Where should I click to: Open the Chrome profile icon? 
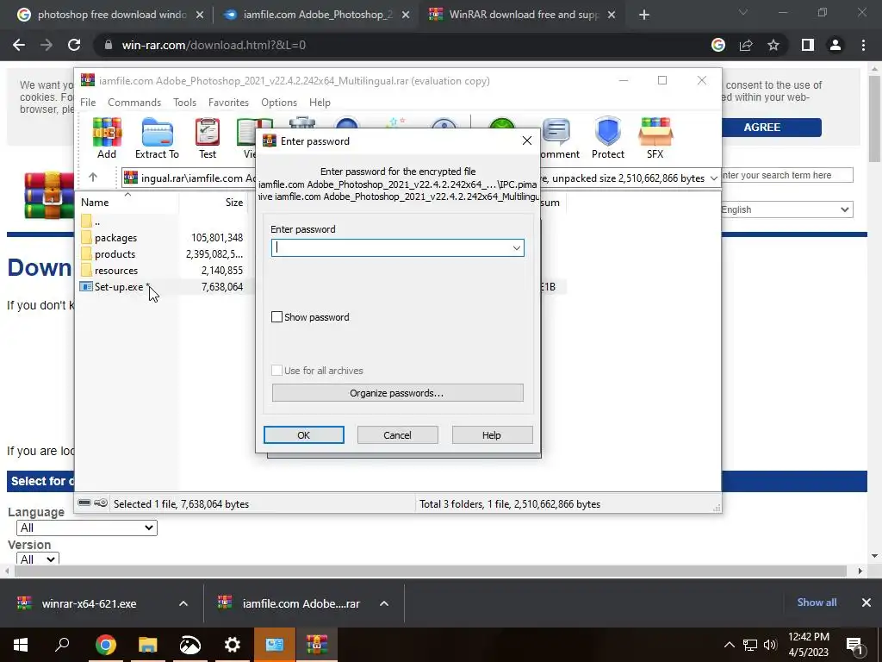(x=835, y=45)
